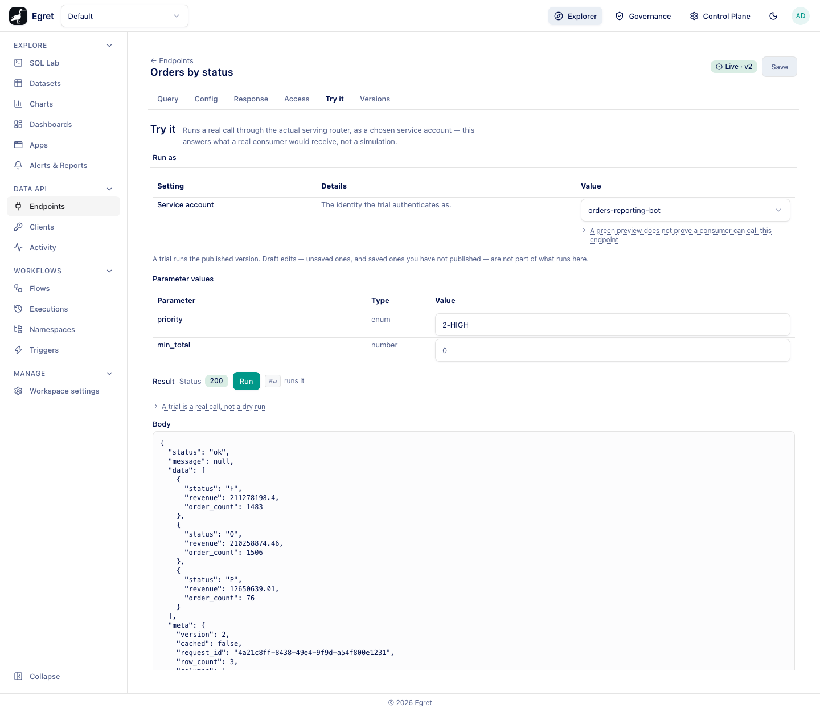Collapse the DATA API section

pos(109,189)
